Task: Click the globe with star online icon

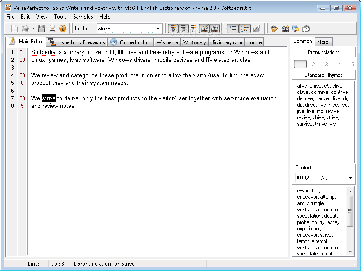Action: [296, 28]
